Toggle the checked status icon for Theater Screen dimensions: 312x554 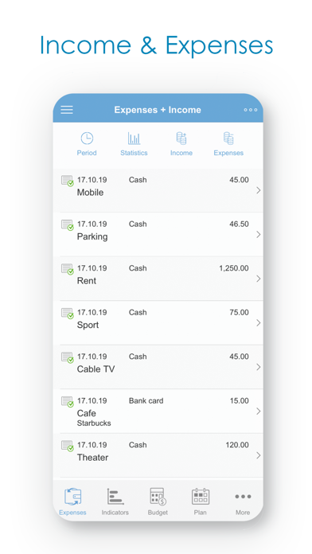click(x=68, y=446)
